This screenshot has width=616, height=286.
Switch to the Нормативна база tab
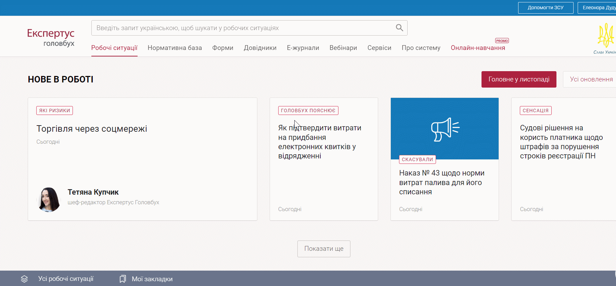(175, 48)
